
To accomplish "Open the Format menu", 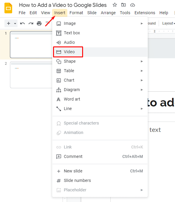I will click(x=76, y=13).
